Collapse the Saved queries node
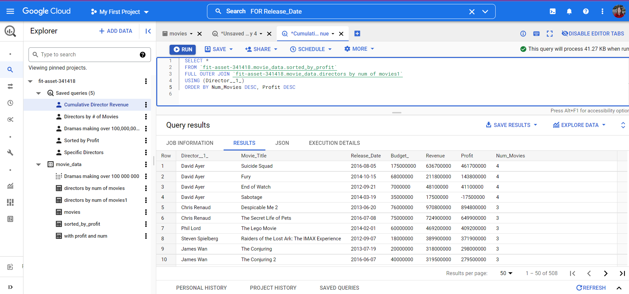The width and height of the screenshot is (629, 294). coord(38,93)
